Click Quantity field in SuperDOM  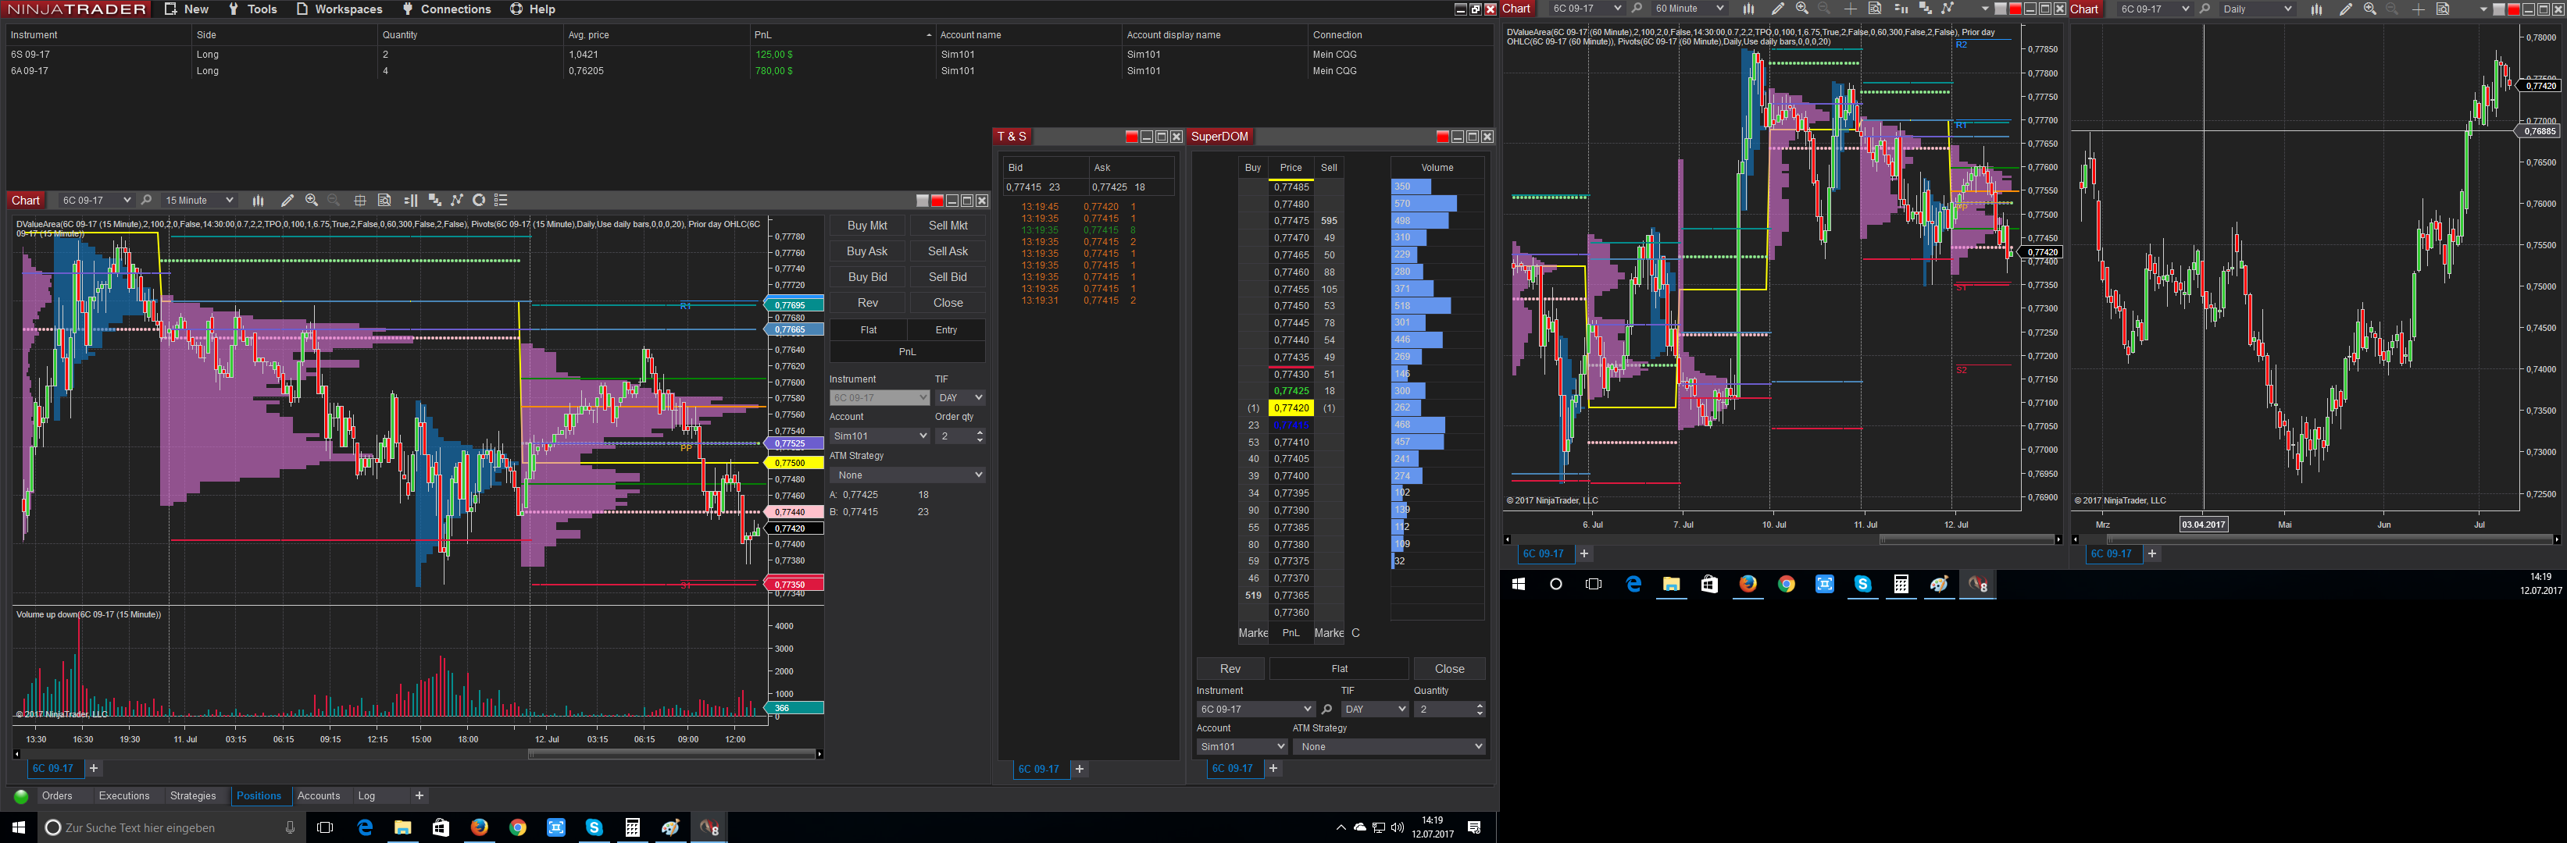coord(1449,710)
